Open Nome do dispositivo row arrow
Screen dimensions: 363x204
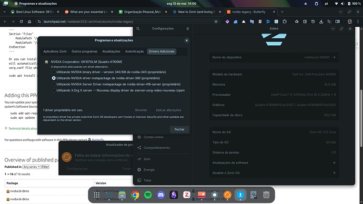pos(334,57)
